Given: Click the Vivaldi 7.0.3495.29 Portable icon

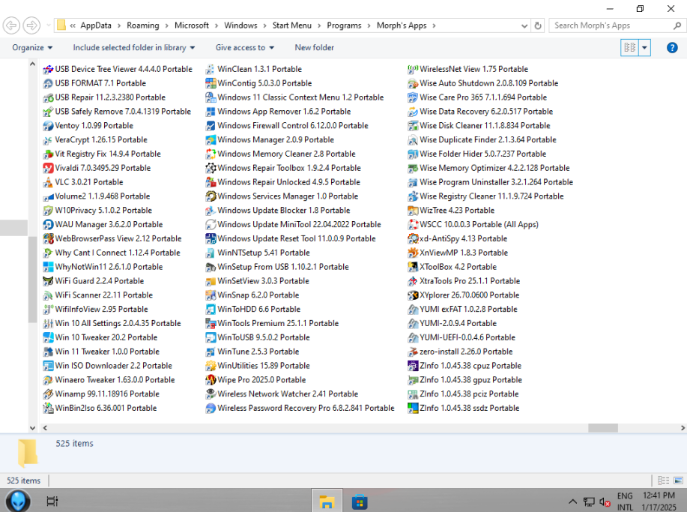Looking at the screenshot, I should (x=48, y=169).
